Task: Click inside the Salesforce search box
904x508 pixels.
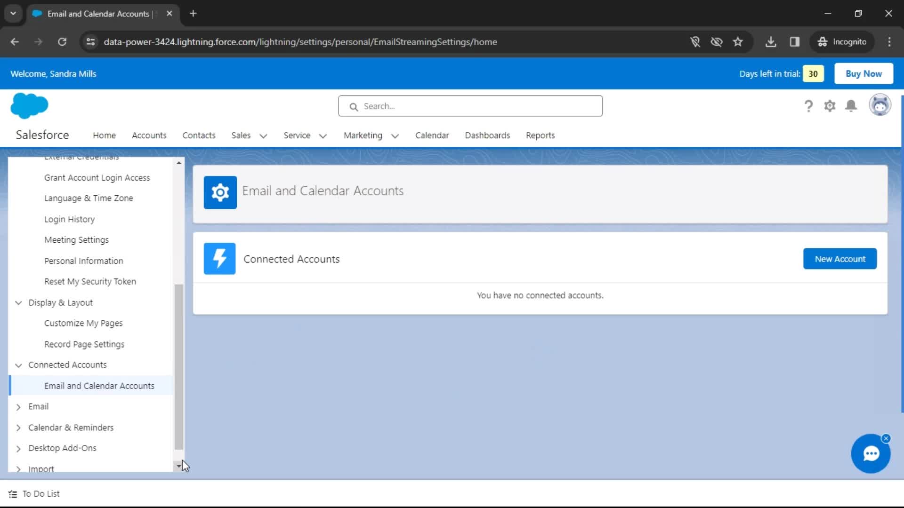Action: (x=470, y=106)
